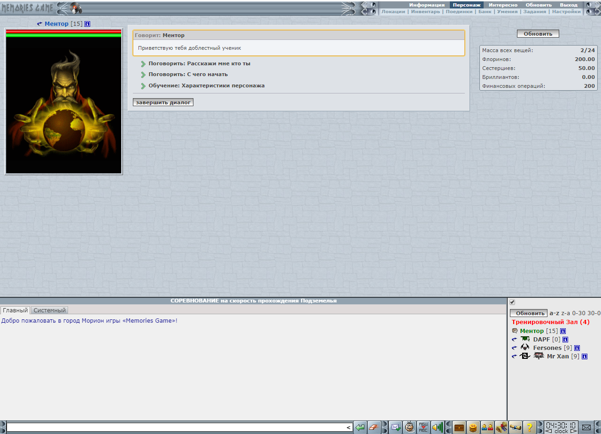Open info icon next to Ментор title
The height and width of the screenshot is (434, 601).
tap(87, 24)
